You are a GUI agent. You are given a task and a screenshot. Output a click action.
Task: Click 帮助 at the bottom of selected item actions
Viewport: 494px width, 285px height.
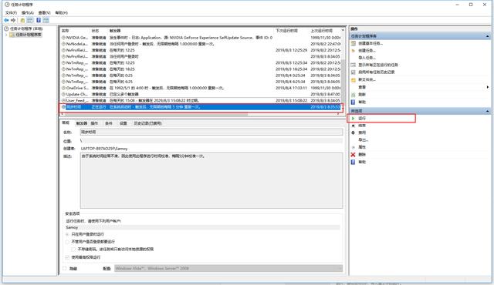[x=362, y=162]
